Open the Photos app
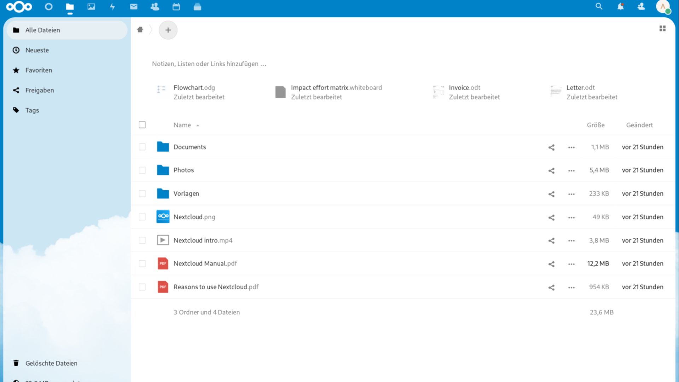Image resolution: width=679 pixels, height=382 pixels. [91, 6]
